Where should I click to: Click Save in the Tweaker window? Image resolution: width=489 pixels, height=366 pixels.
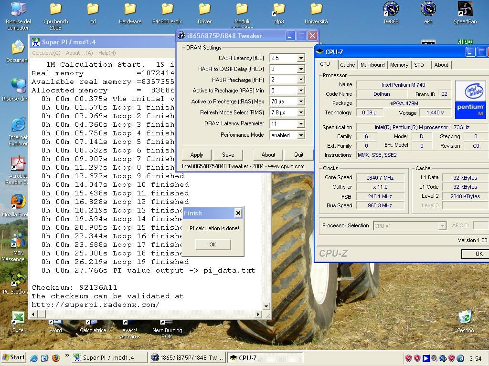tap(228, 155)
